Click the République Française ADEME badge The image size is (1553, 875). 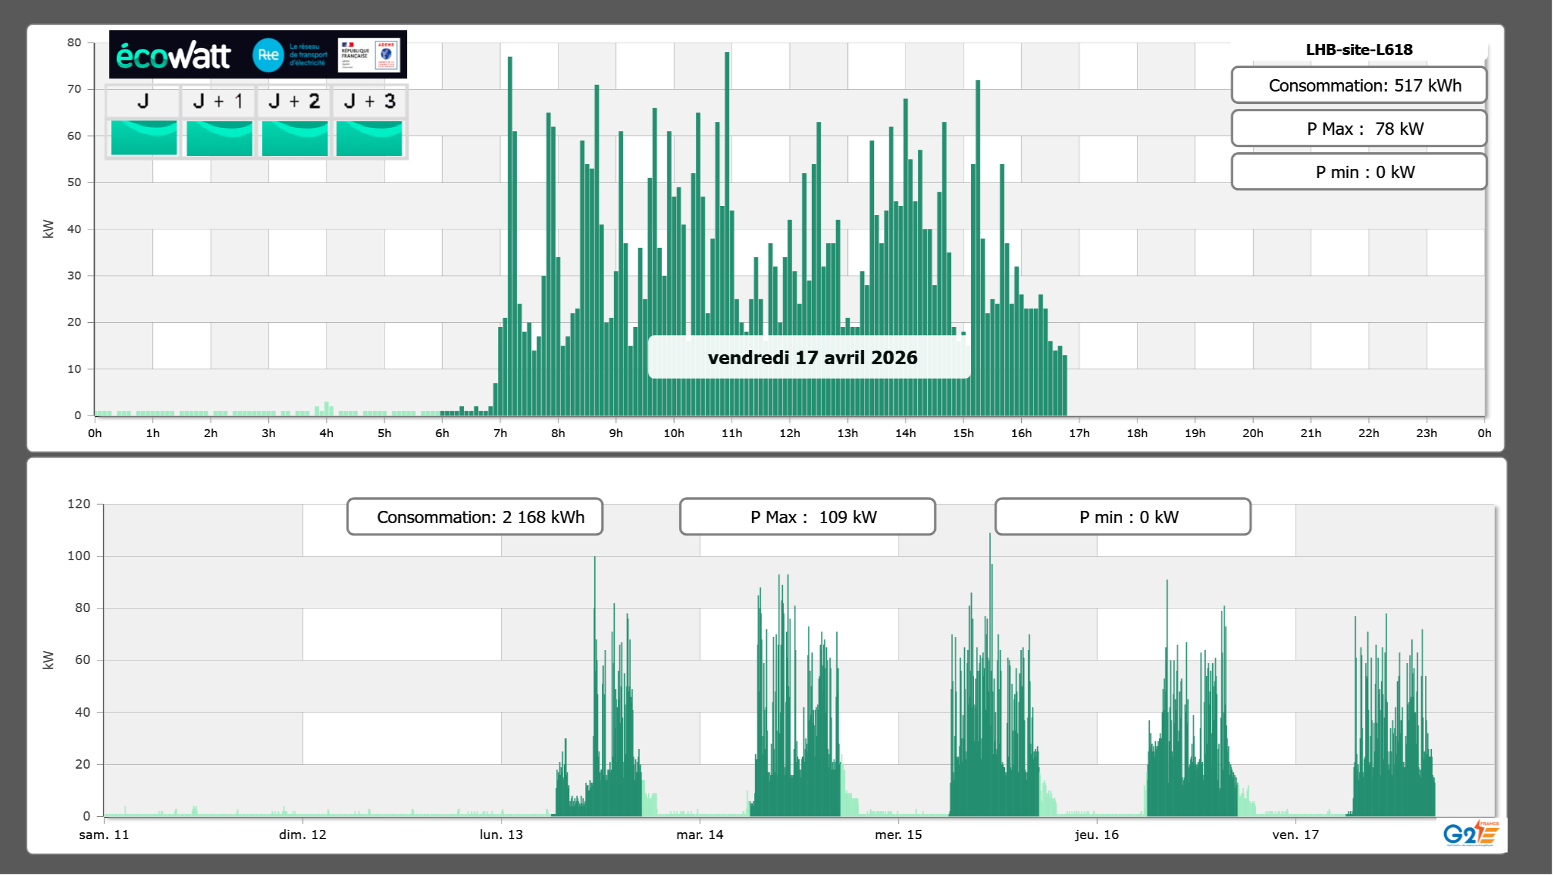369,55
